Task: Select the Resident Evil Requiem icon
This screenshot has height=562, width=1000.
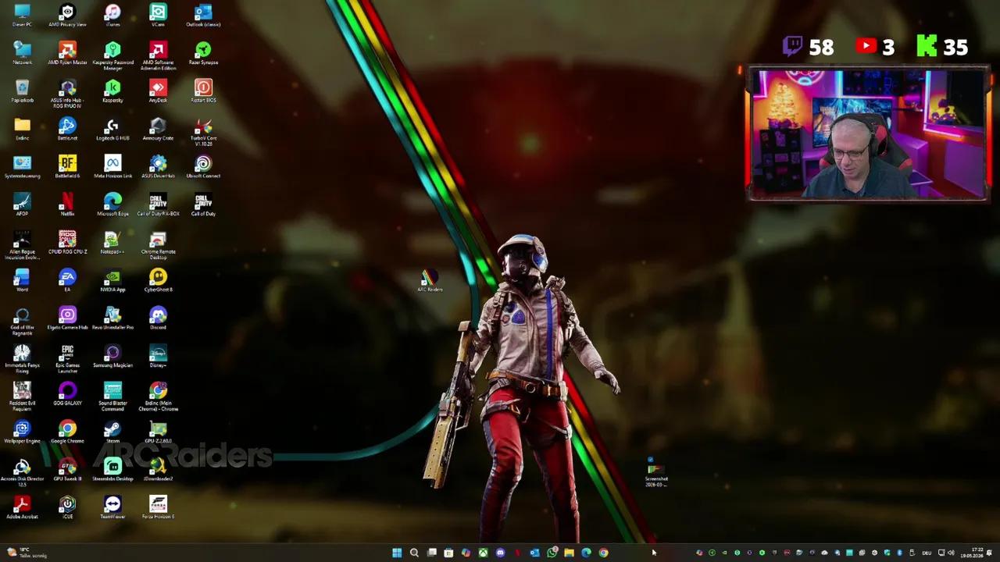Action: click(x=22, y=397)
